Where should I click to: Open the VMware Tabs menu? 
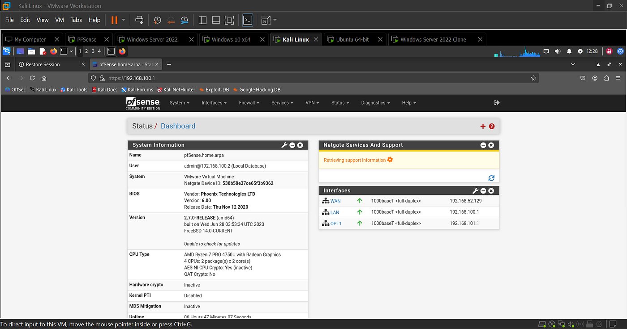point(76,20)
